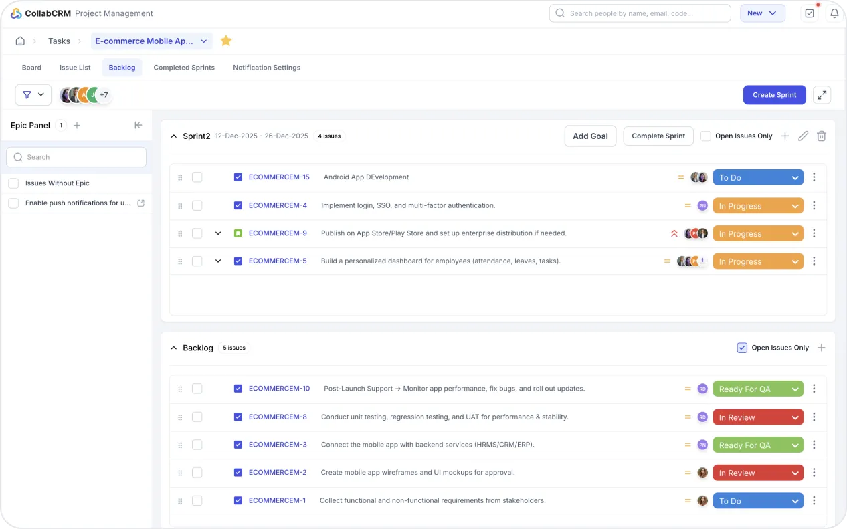This screenshot has width=847, height=529.
Task: Open the filter dropdown
Action: pyautogui.click(x=33, y=95)
